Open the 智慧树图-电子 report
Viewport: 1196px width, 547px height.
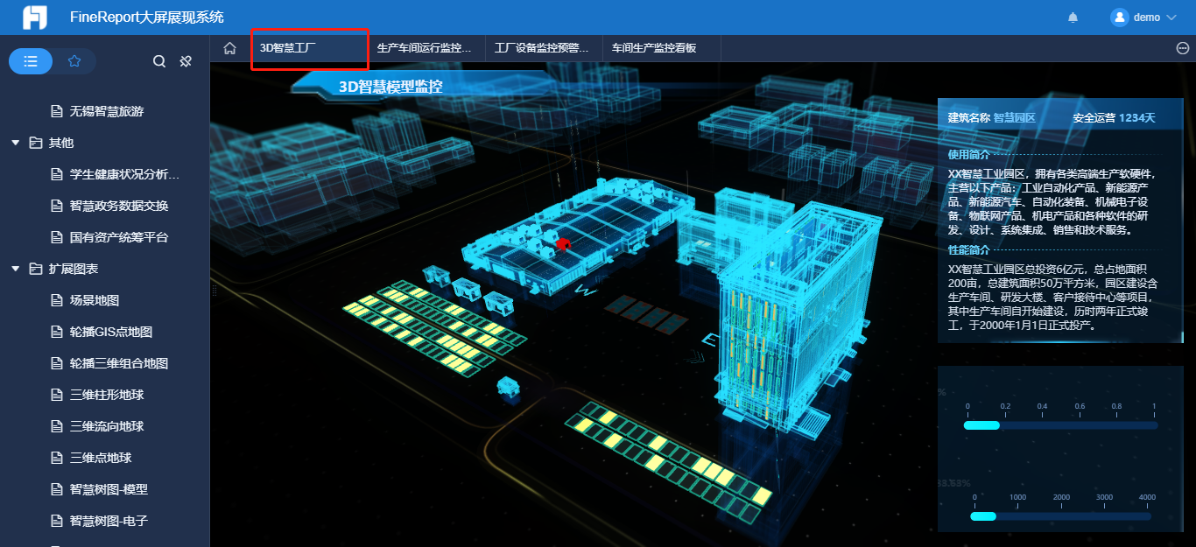(109, 521)
